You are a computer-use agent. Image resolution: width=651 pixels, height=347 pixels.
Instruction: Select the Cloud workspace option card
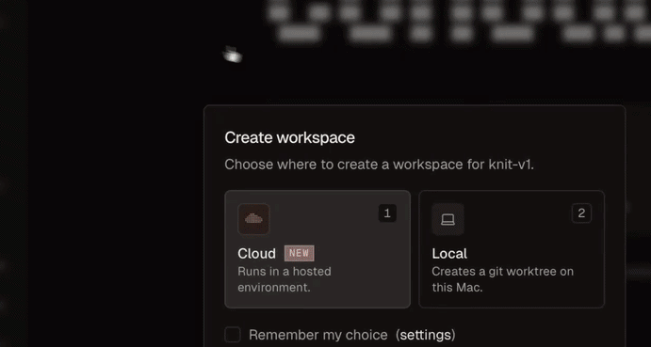click(317, 249)
